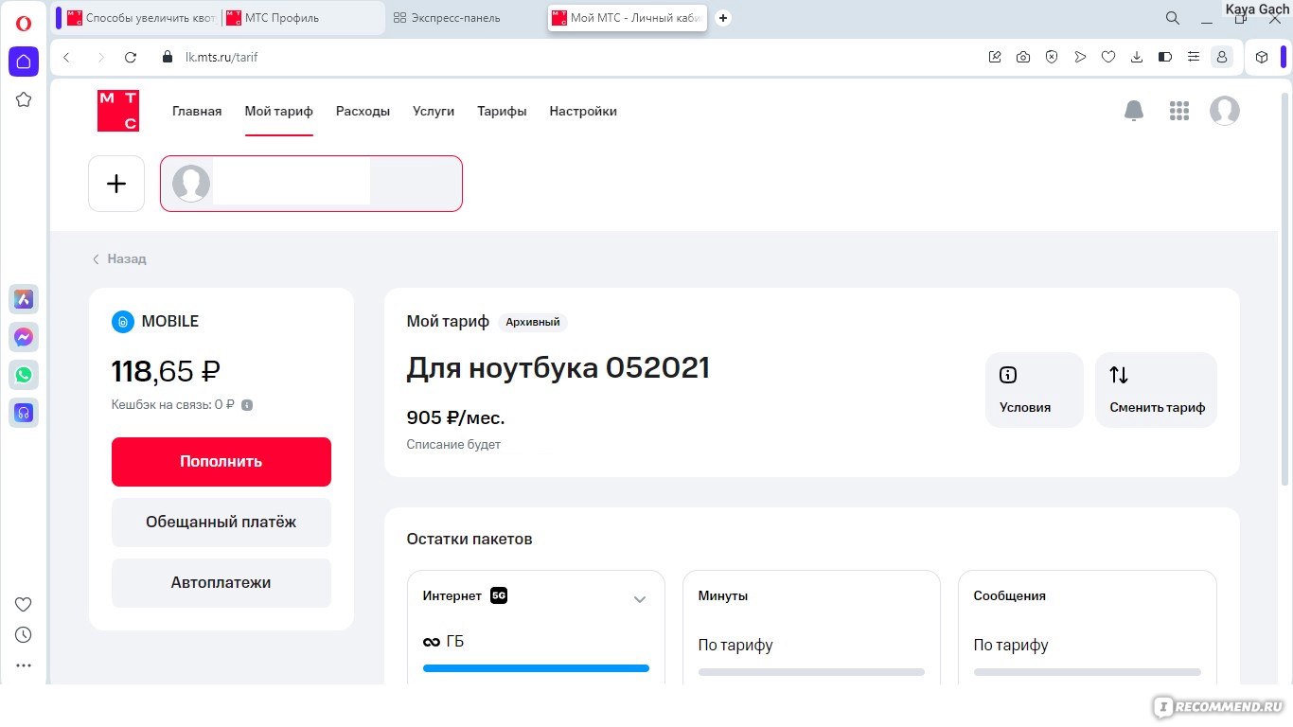Viewport: 1293px width, 727px height.
Task: Click the Пополнить button
Action: 221,462
